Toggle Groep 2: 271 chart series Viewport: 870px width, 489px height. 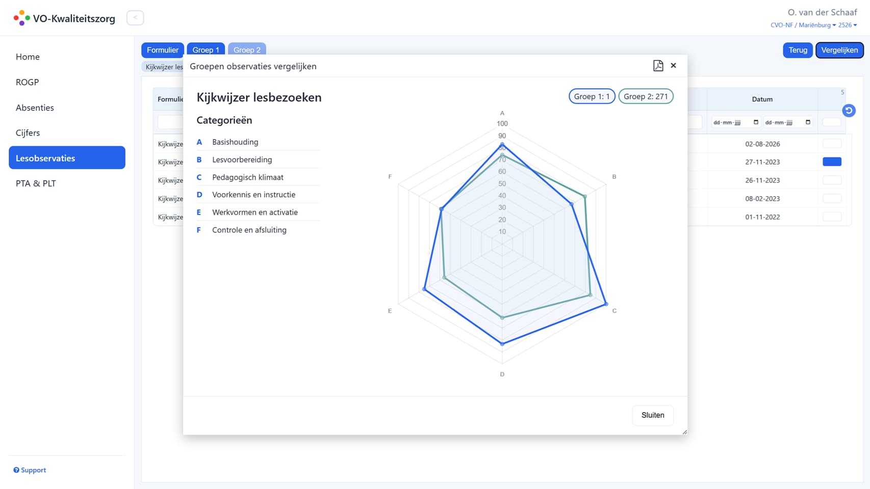[x=646, y=96]
